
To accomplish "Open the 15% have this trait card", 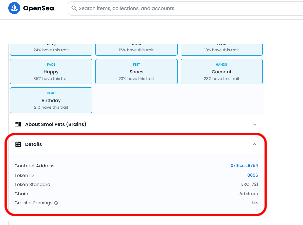I will pyautogui.click(x=137, y=50).
